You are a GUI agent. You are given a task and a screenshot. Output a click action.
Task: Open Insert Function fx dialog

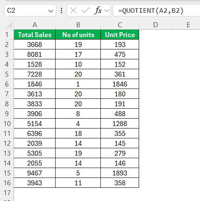pyautogui.click(x=98, y=10)
